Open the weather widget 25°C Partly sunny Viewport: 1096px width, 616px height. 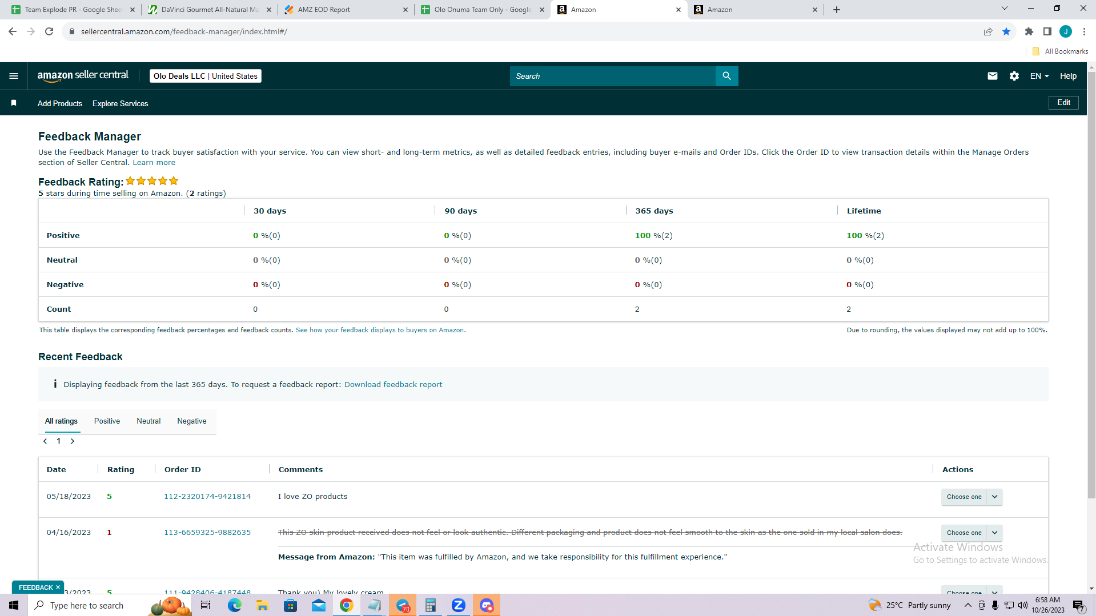click(909, 605)
